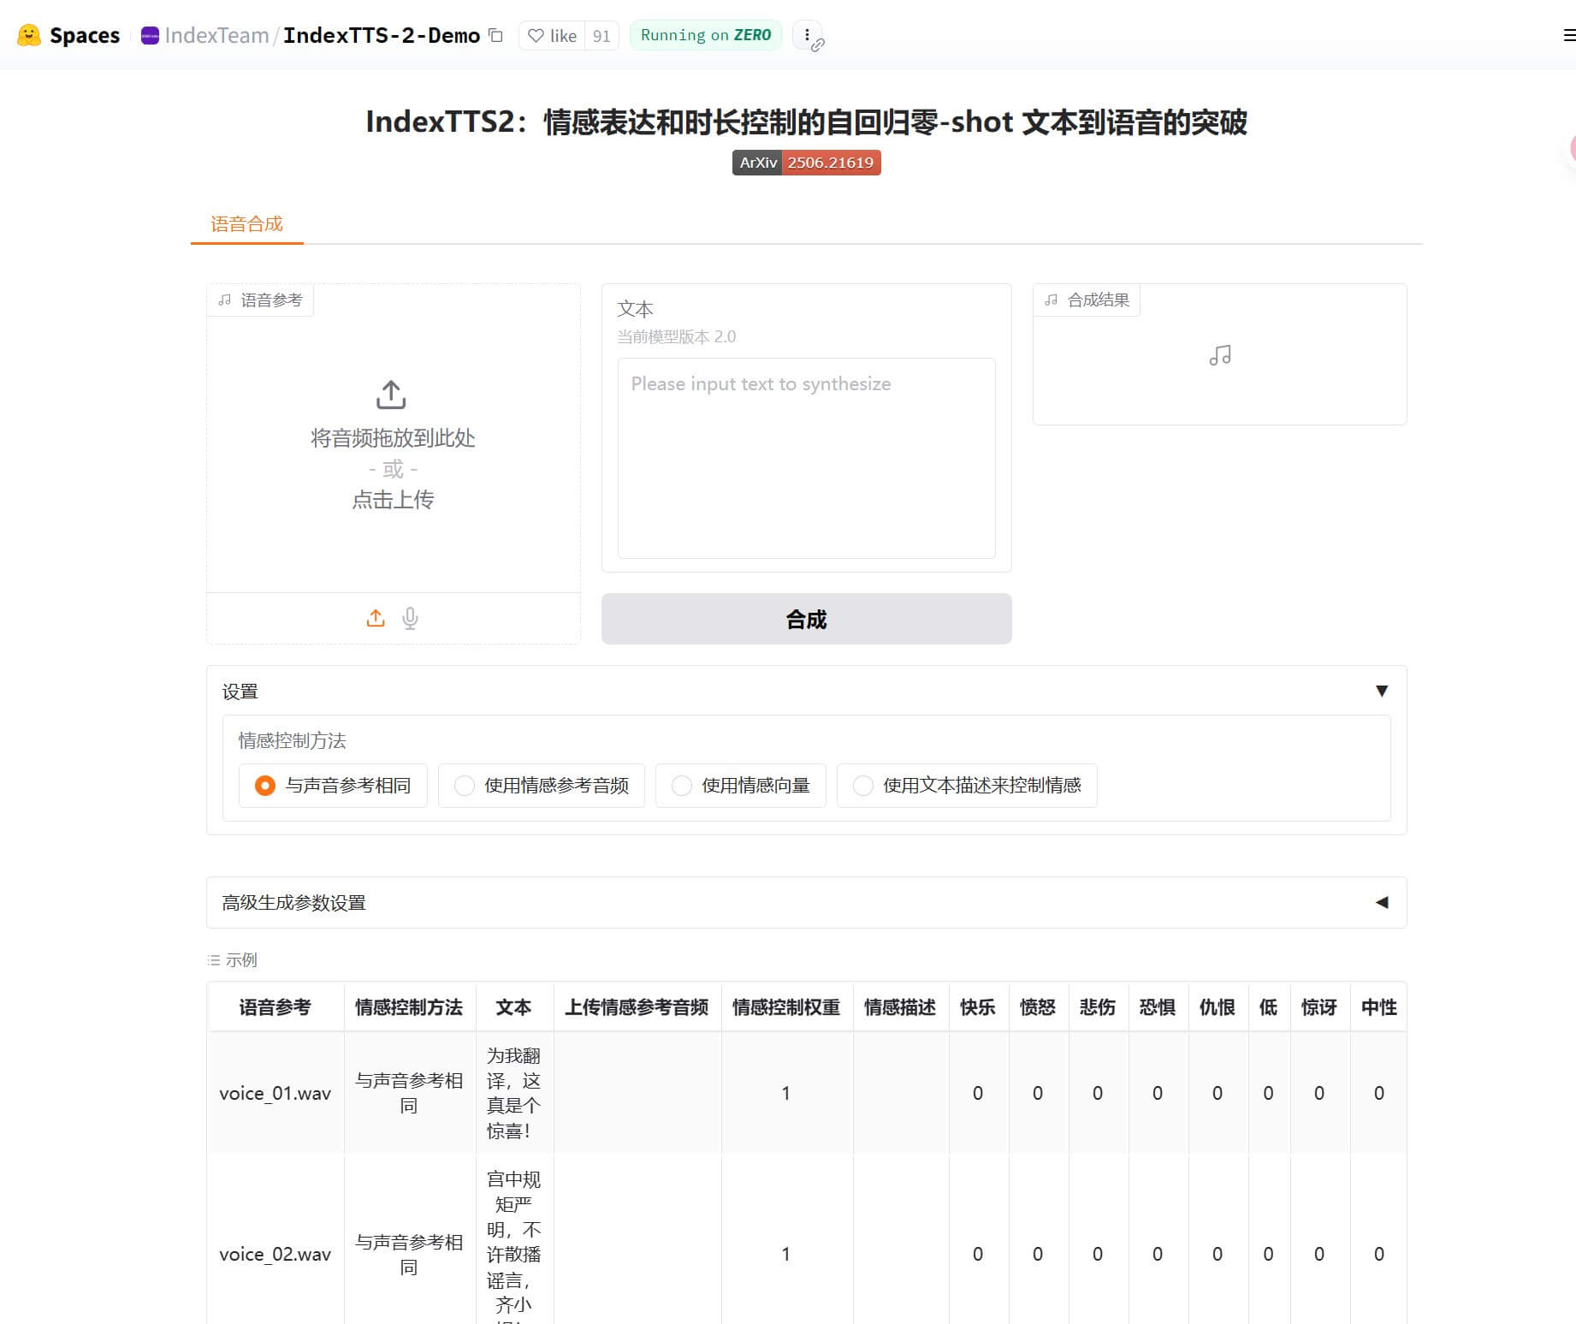Open the ArXiv 2506.21619 badge link
1576x1324 pixels.
click(806, 163)
